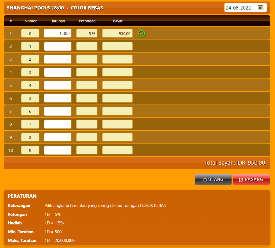
Task: Click the Bayar field showing 950,00
Action: tap(117, 33)
